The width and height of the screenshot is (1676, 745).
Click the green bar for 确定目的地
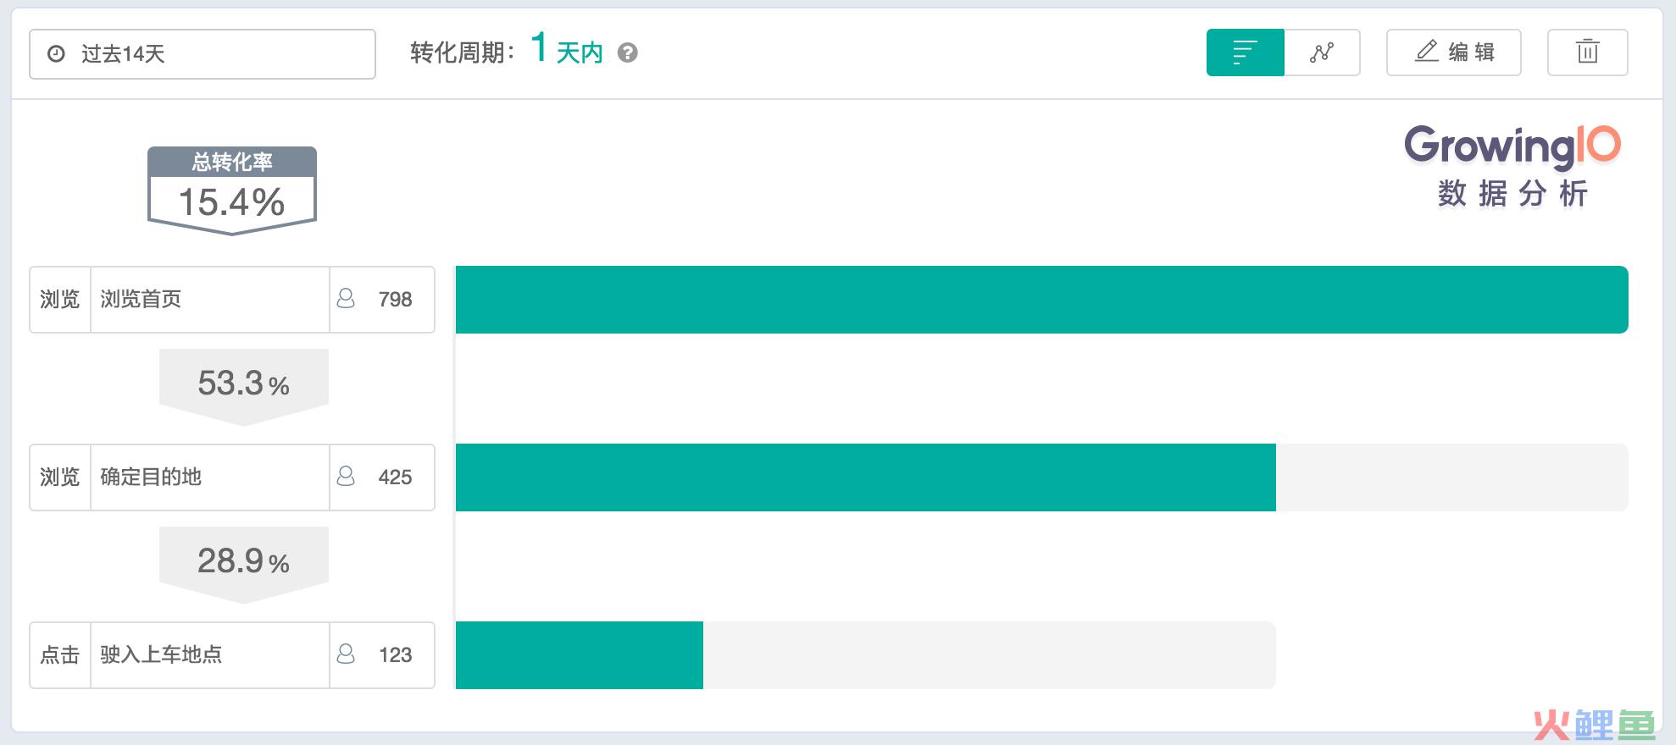(x=865, y=477)
